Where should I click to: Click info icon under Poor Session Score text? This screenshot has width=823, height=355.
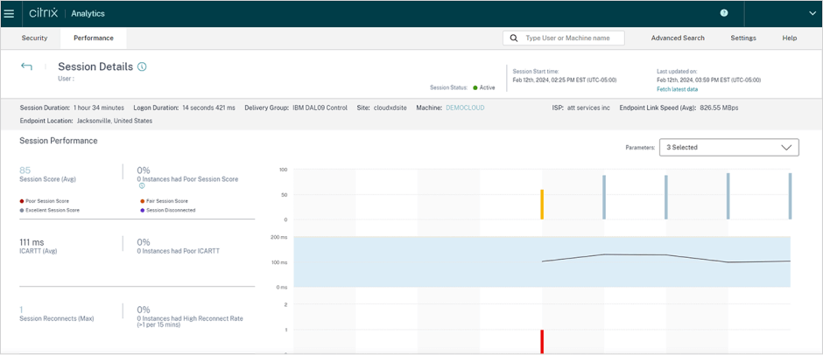[142, 186]
